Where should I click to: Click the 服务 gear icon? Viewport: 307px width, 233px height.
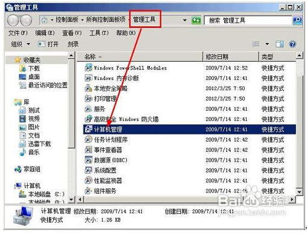click(88, 109)
